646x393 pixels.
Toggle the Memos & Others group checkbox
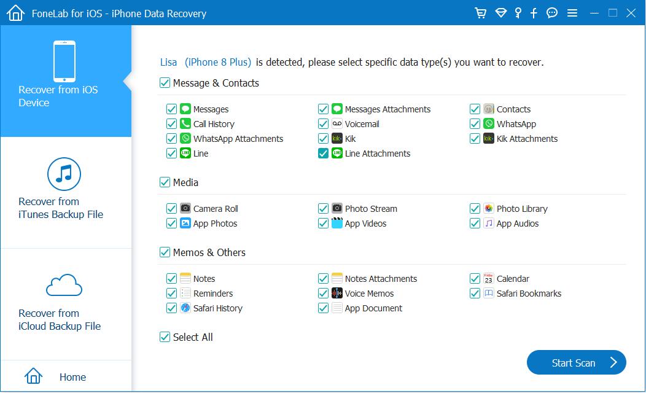click(x=165, y=252)
